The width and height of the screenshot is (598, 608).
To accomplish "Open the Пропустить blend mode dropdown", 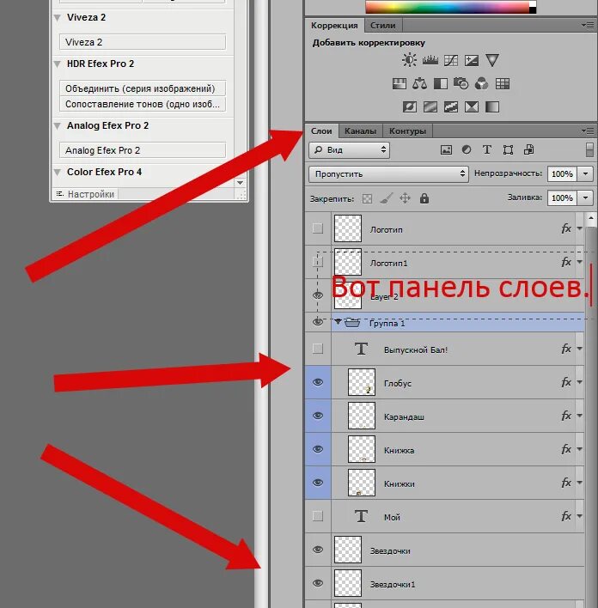I will point(389,174).
